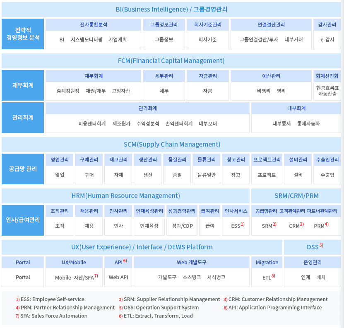Select 총계정원장 under 재무회계
Screen dimensions: 344x328
point(68,91)
